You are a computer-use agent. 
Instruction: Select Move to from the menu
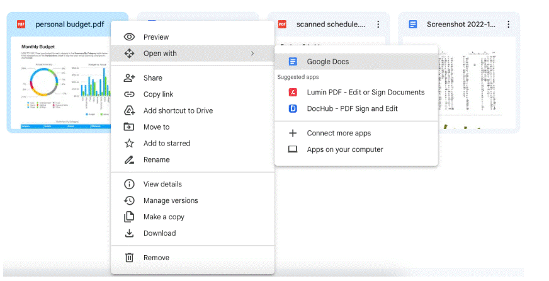[x=193, y=127]
